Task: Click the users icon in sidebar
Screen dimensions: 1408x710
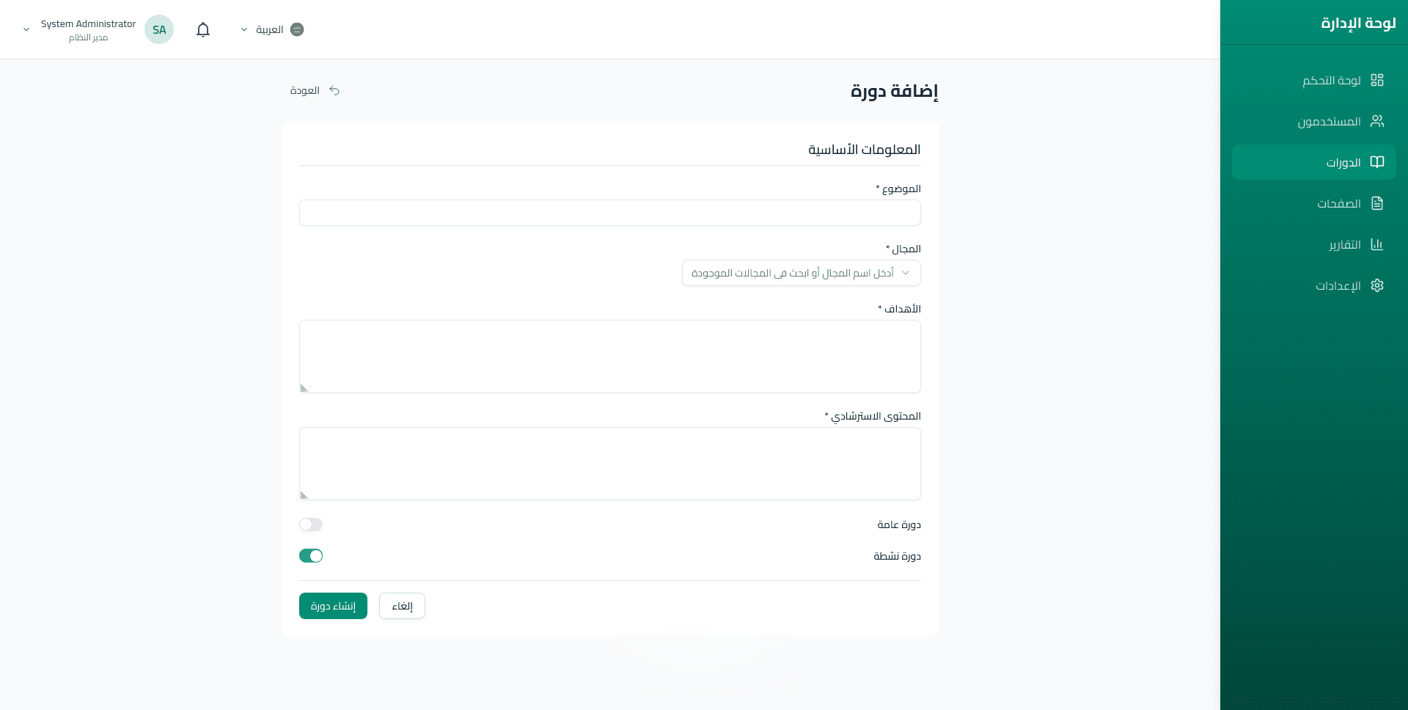Action: point(1377,121)
